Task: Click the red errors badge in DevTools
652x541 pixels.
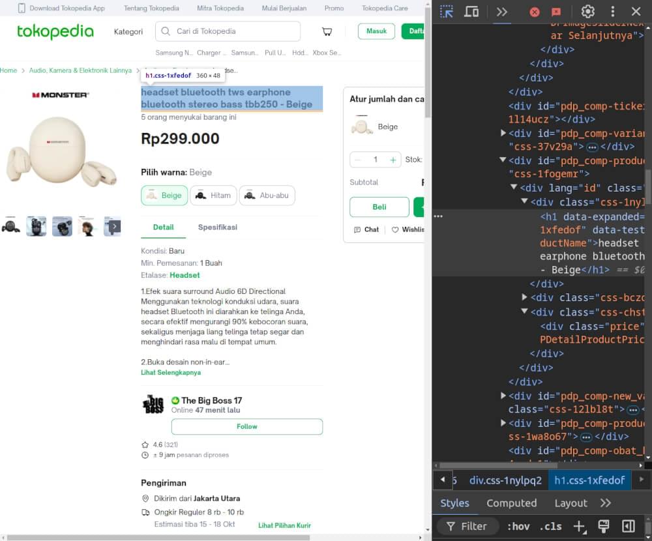Action: pyautogui.click(x=533, y=11)
